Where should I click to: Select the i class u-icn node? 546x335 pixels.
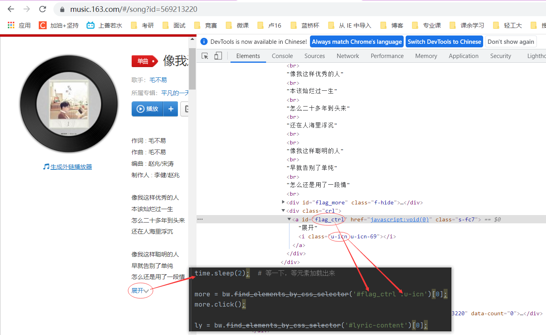347,237
